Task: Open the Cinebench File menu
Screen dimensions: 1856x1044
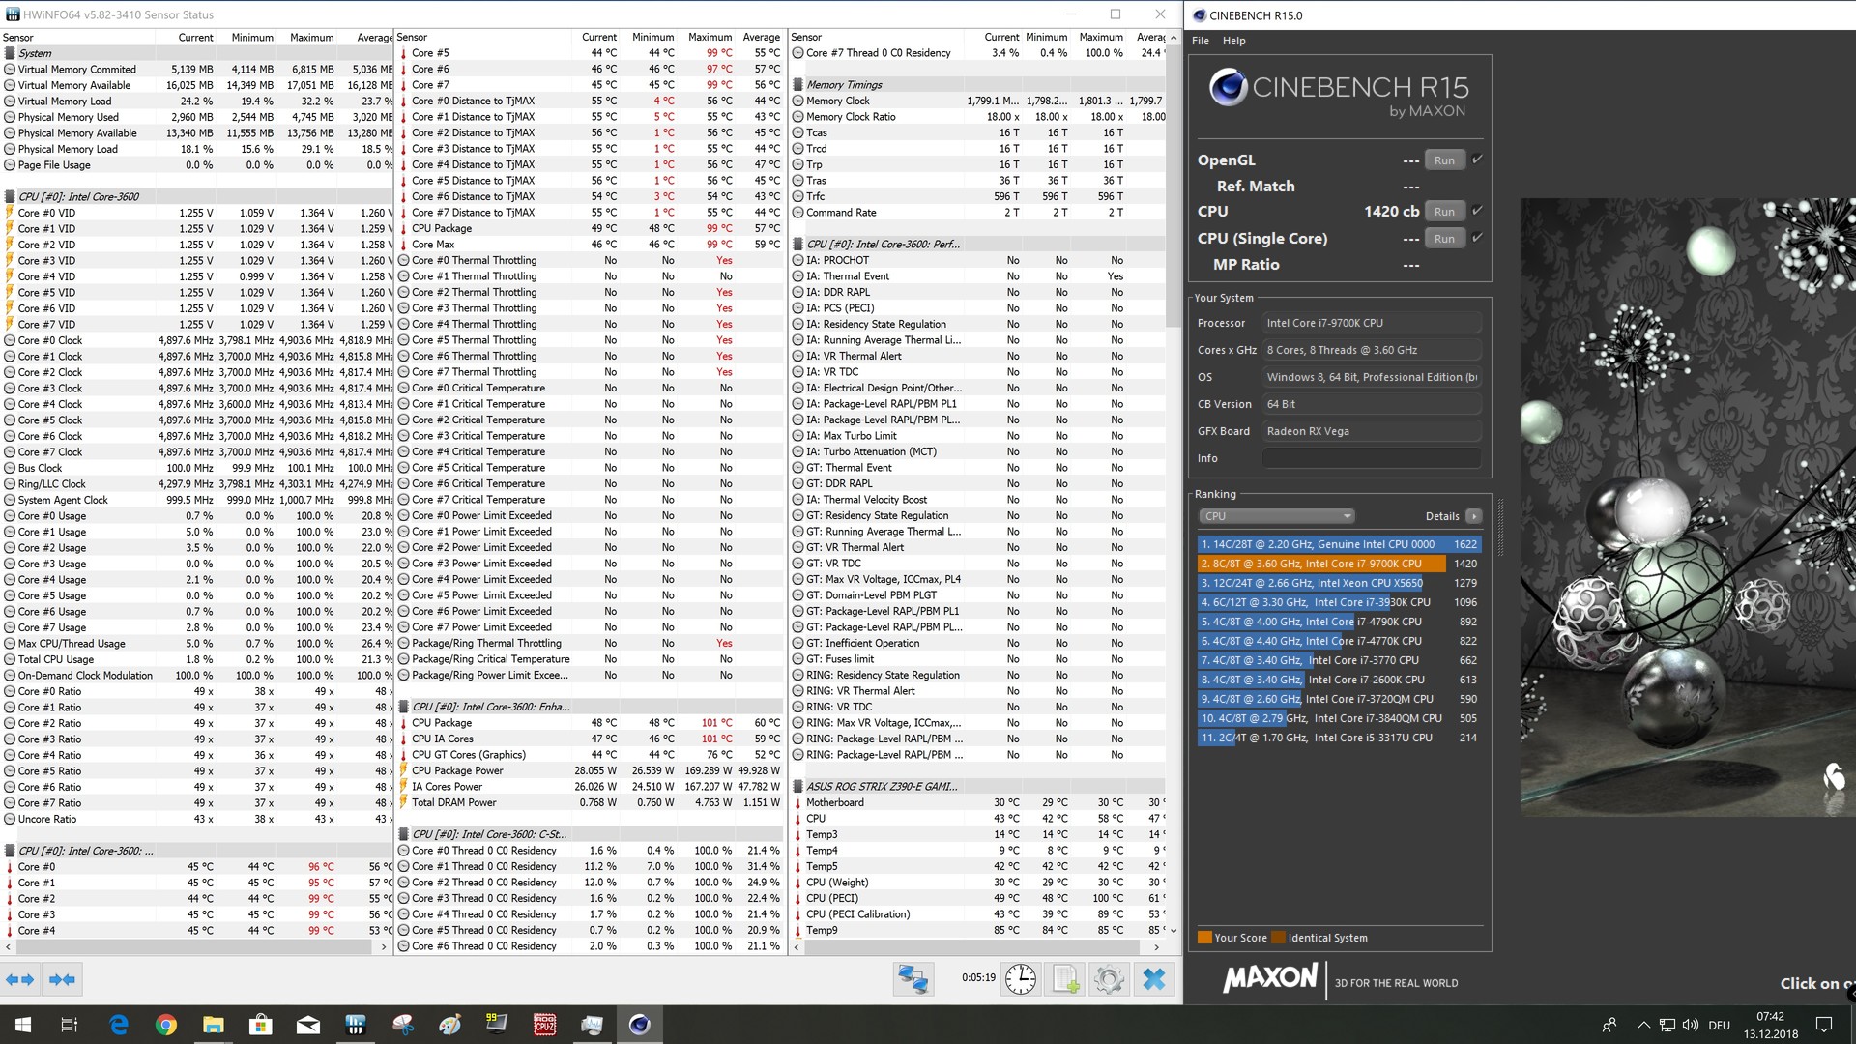Action: [x=1201, y=41]
